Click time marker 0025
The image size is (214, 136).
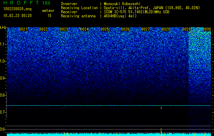tap(105, 29)
